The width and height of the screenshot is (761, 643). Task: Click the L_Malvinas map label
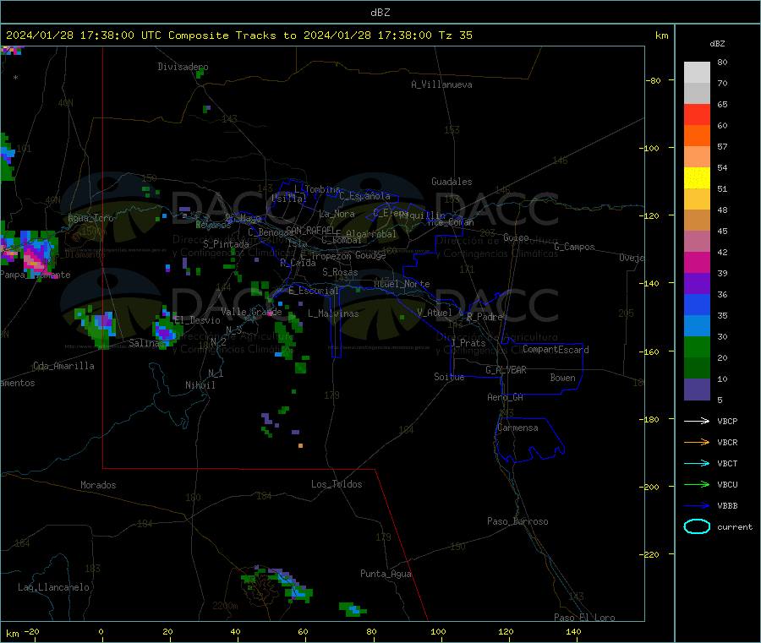pyautogui.click(x=333, y=313)
